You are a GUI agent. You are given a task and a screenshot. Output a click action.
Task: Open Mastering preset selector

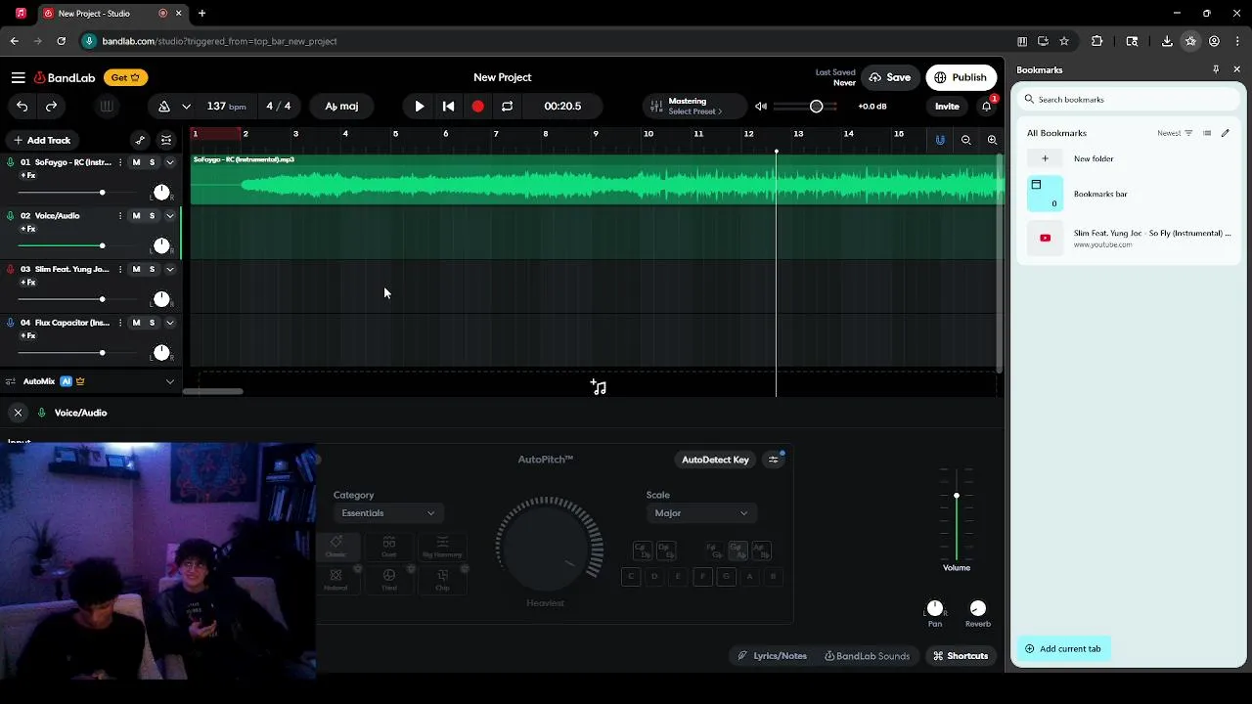[694, 106]
